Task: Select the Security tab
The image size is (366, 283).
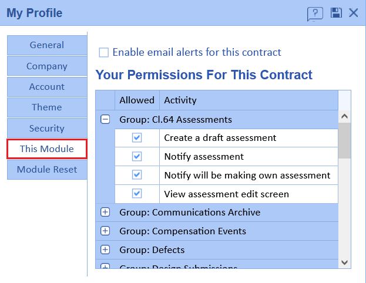Action: pyautogui.click(x=47, y=128)
